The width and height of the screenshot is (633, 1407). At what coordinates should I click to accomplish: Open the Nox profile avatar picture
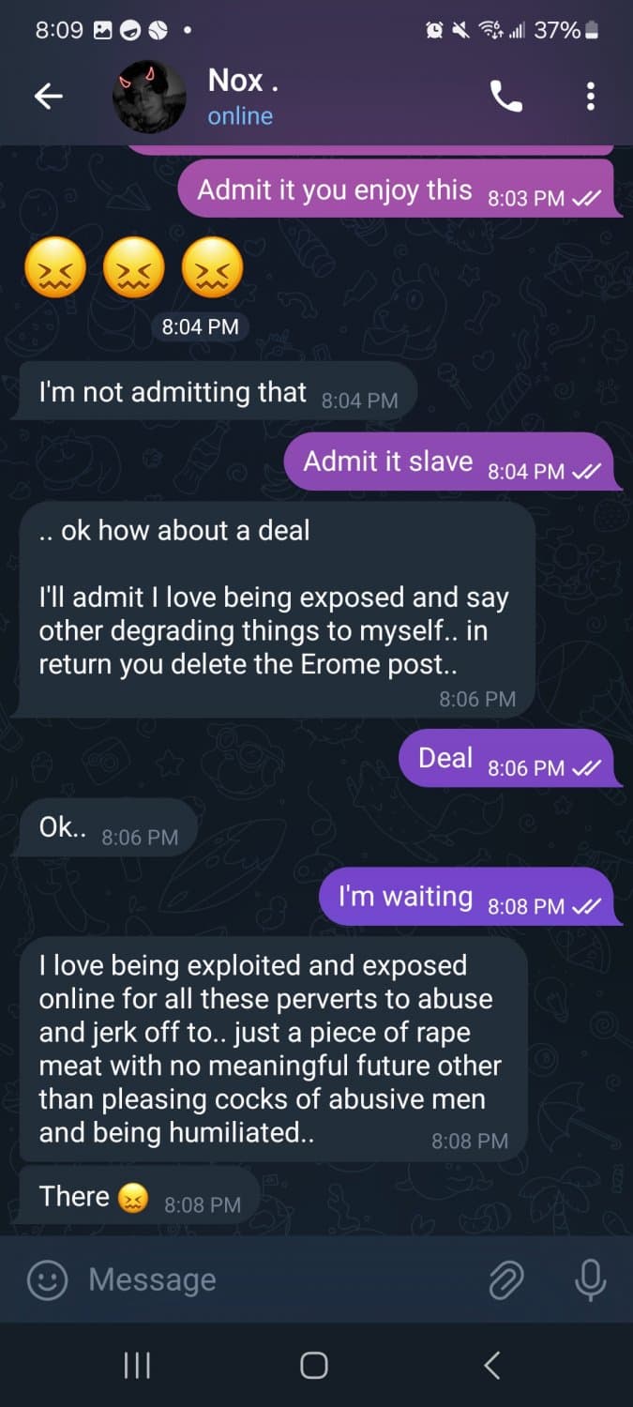point(149,98)
